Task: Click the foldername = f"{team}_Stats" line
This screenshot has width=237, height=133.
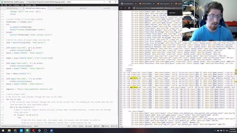Action: coord(20,22)
